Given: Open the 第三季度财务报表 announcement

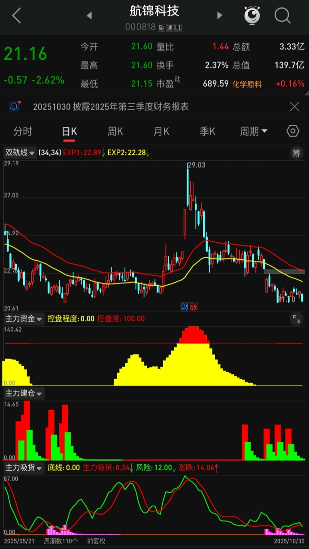Looking at the screenshot, I should coord(111,106).
